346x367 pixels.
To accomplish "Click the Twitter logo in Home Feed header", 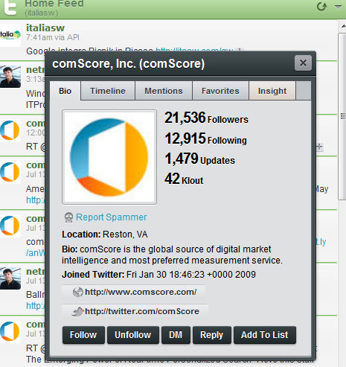I will pos(10,7).
